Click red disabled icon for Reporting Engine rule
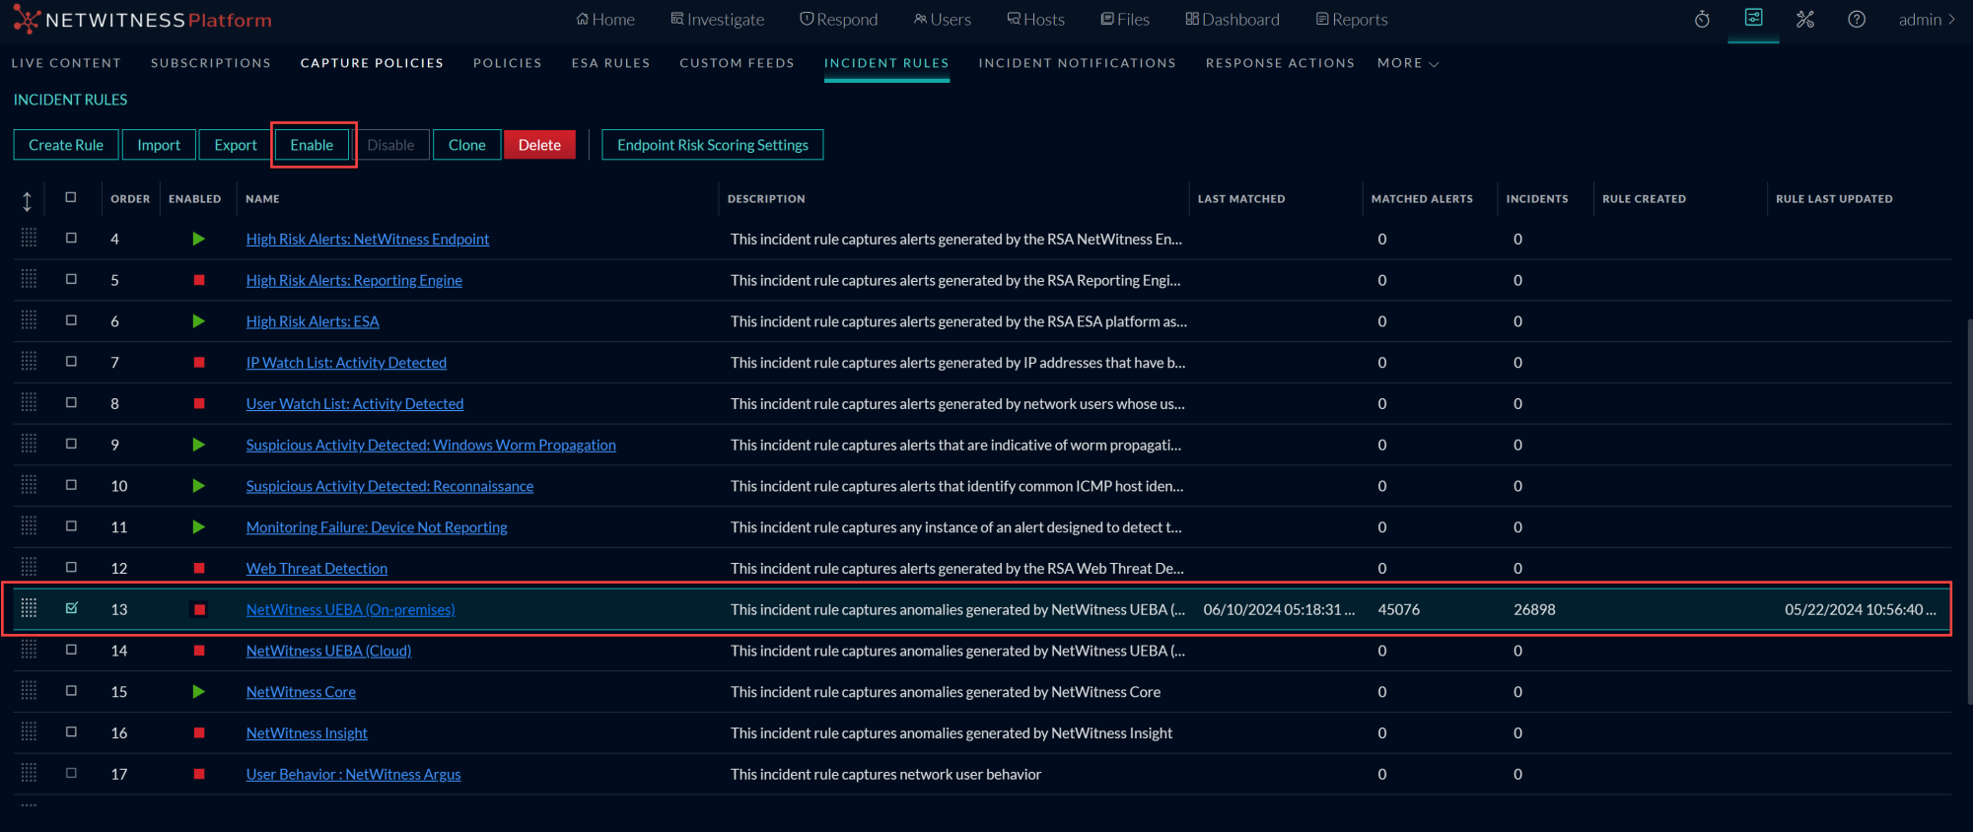 (199, 280)
